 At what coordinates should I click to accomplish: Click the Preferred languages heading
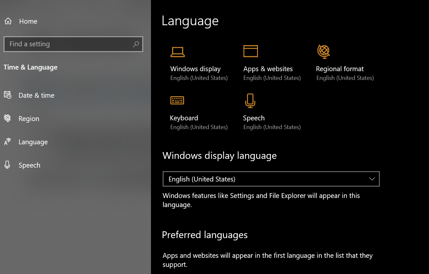tap(205, 235)
